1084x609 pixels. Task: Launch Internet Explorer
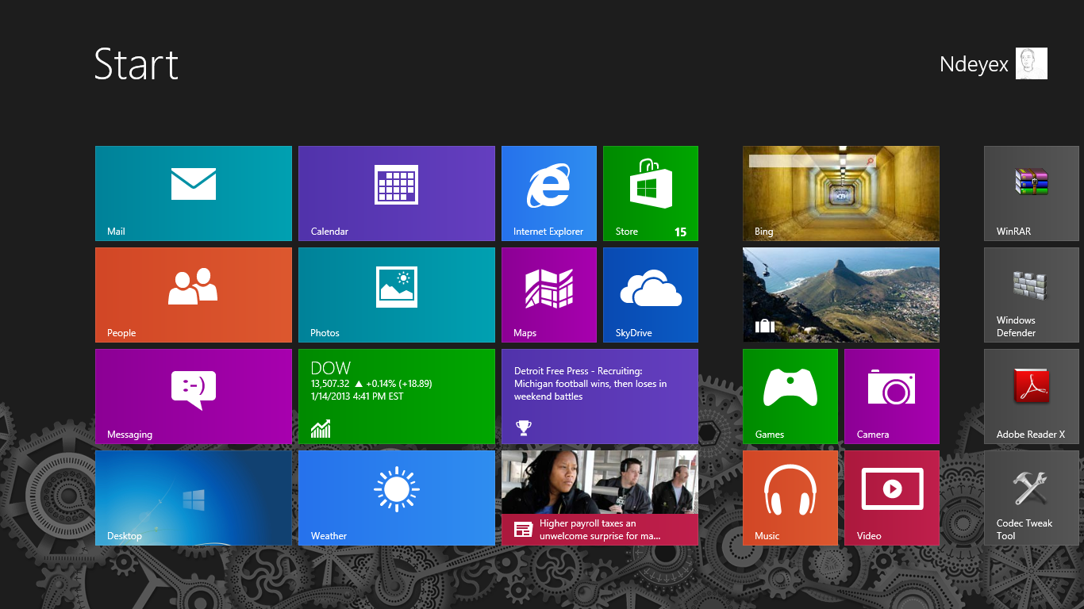click(548, 193)
